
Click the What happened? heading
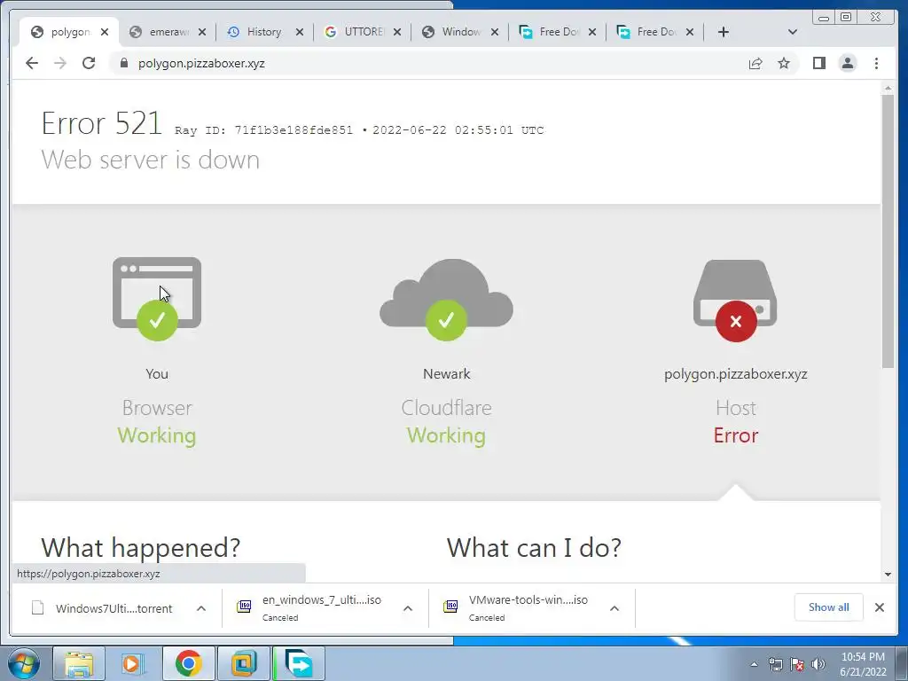pos(141,547)
